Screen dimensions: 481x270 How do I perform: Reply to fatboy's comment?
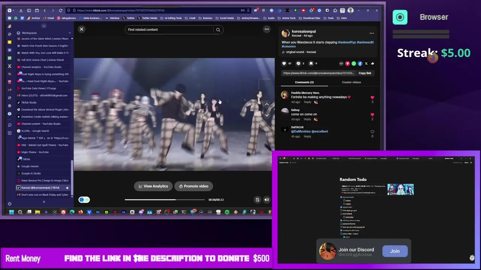pyautogui.click(x=307, y=119)
